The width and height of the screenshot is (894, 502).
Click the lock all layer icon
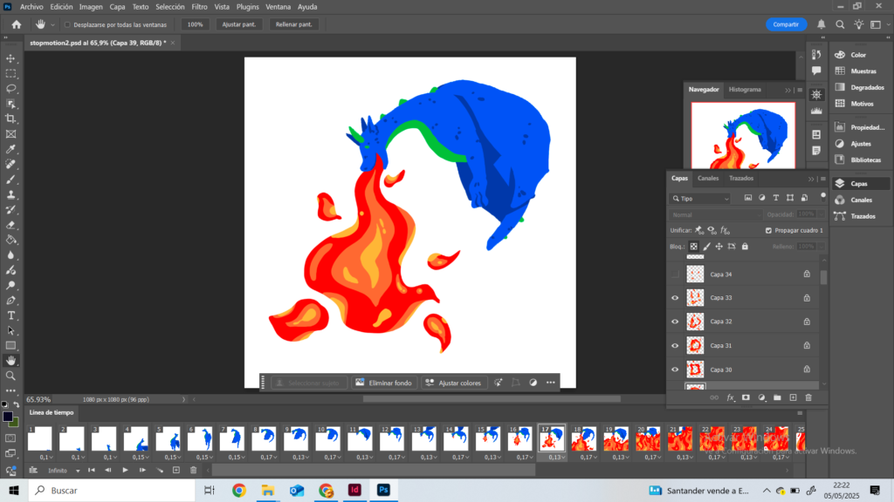point(744,247)
